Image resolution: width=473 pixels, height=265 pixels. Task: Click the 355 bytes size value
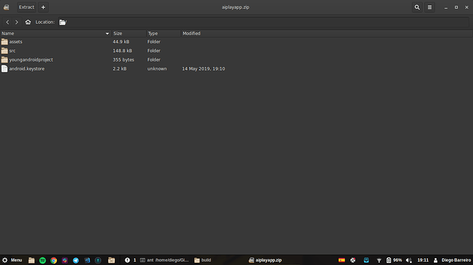[x=123, y=60]
